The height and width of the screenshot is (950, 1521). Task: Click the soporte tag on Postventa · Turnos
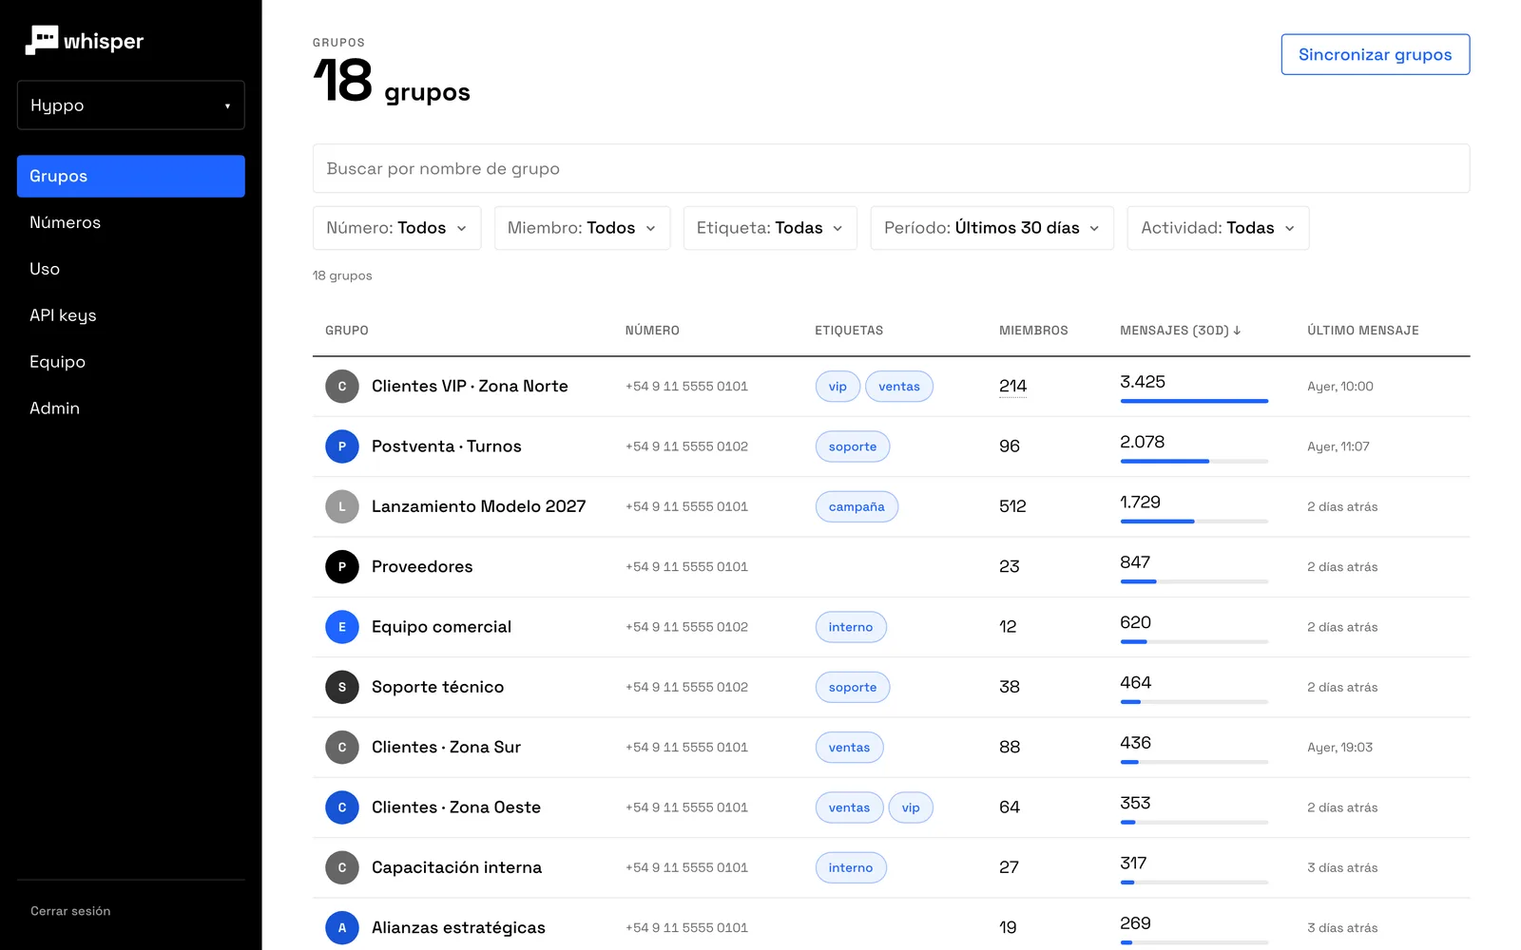coord(853,446)
